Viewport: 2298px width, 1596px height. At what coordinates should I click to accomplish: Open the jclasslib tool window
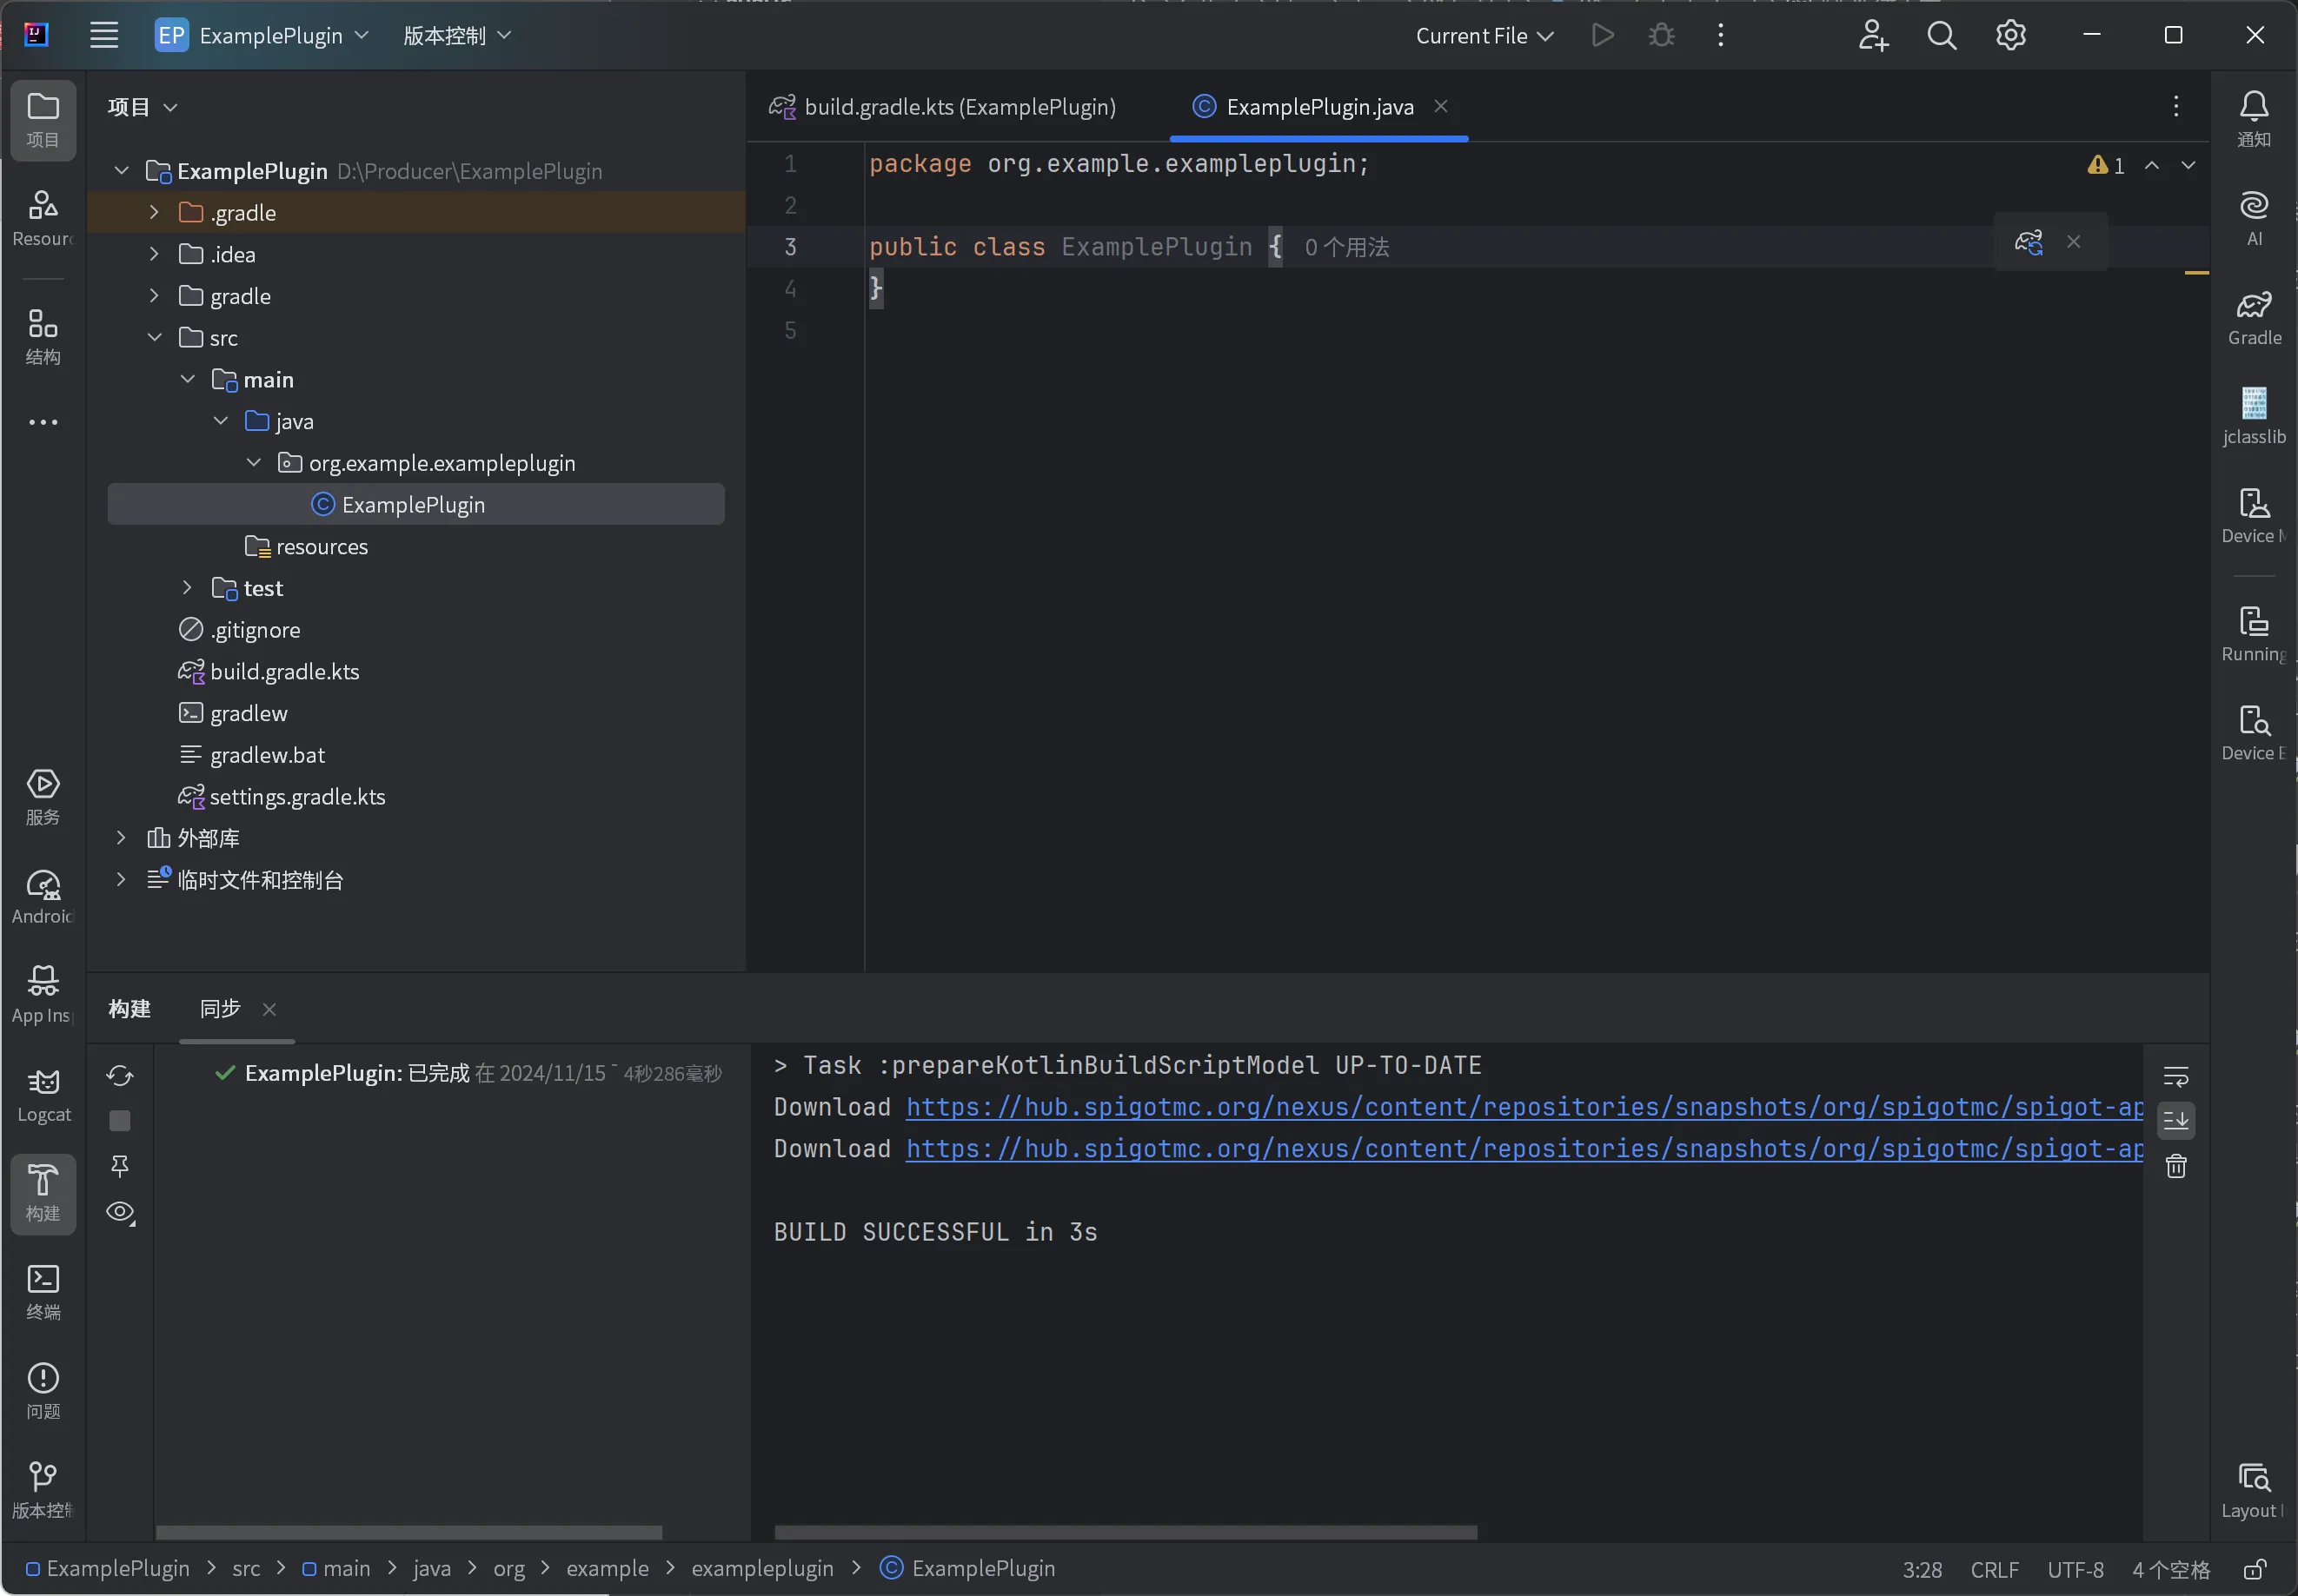point(2254,416)
